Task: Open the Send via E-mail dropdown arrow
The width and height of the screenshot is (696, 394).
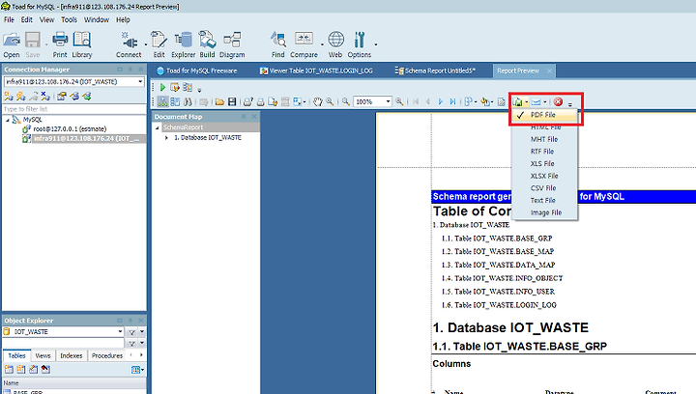Action: click(x=544, y=102)
